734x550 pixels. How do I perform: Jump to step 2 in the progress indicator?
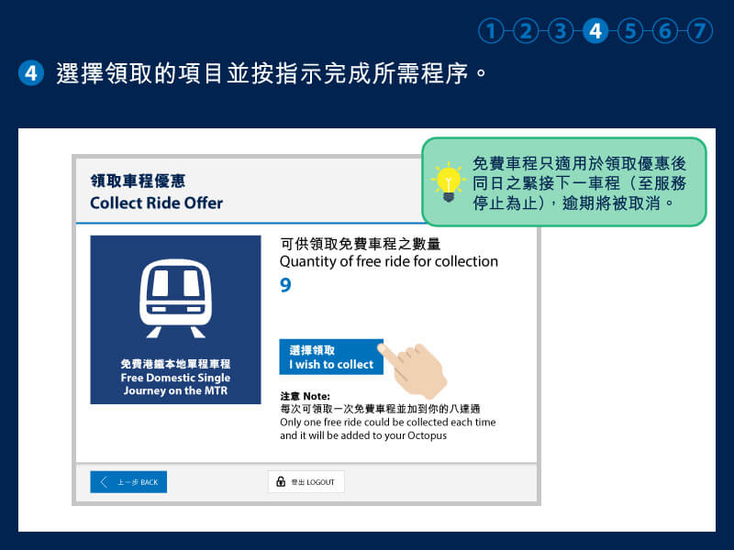click(x=526, y=31)
